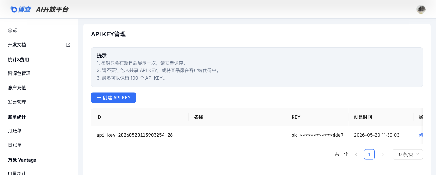Click the AI开放平台 header title

pos(52,9)
